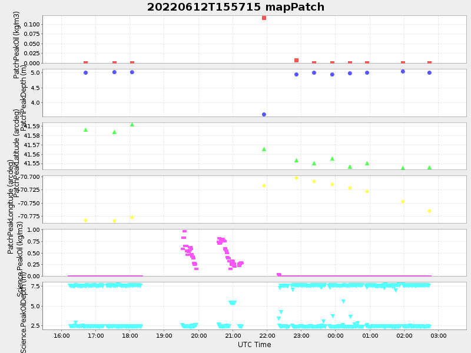Select the 23:00 tick label on the time axis
The width and height of the screenshot is (471, 353).
click(x=301, y=335)
